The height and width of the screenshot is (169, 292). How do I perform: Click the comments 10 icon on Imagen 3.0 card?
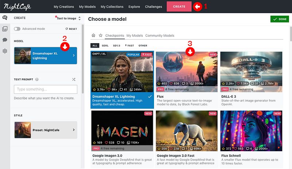click(121, 142)
